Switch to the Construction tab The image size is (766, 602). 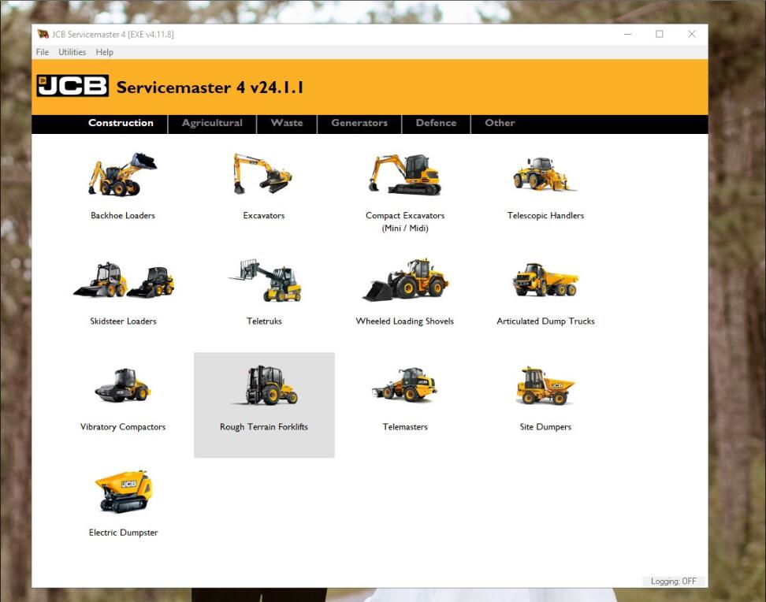(121, 123)
